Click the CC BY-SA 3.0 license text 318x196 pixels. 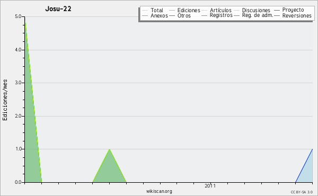pos(302,192)
